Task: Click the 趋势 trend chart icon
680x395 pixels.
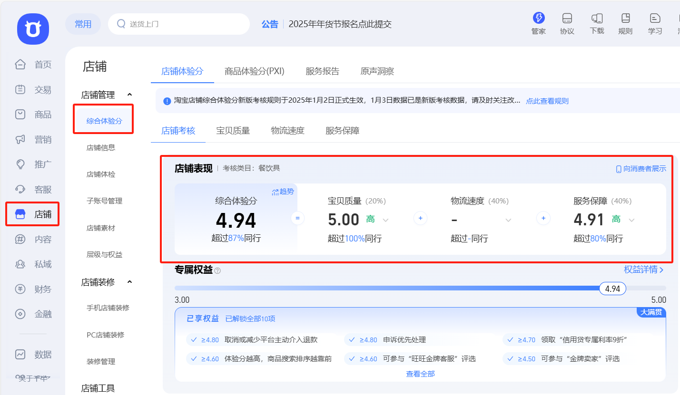Action: tap(275, 192)
